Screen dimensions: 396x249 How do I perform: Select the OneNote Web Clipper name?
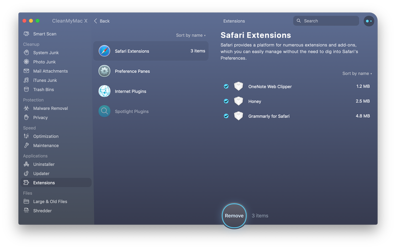pyautogui.click(x=270, y=86)
